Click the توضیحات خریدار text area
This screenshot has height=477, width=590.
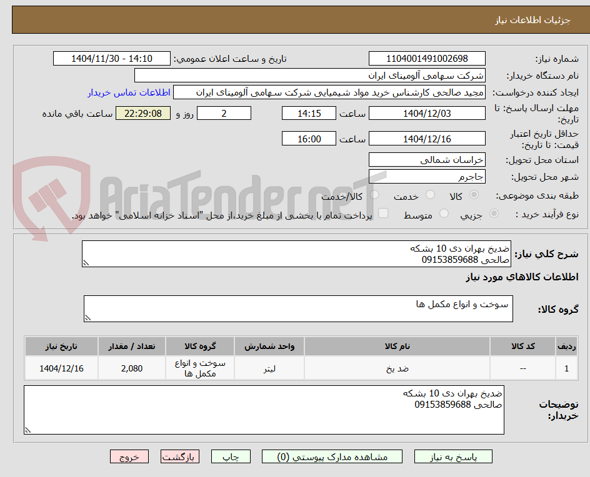click(x=264, y=410)
